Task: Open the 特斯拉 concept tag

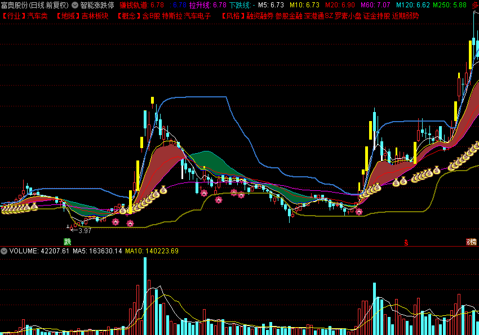Action: [172, 16]
